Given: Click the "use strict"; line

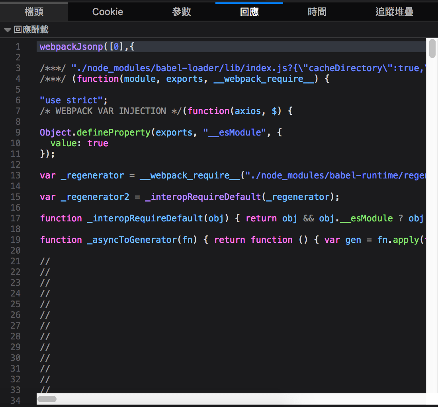Looking at the screenshot, I should click(x=74, y=100).
